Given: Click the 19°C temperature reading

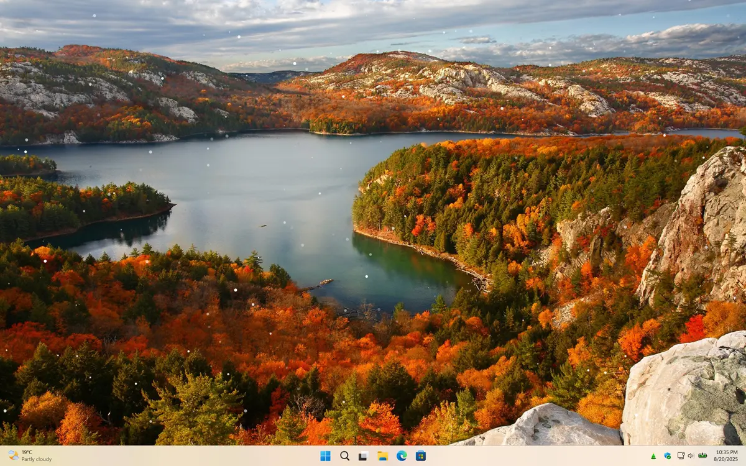Looking at the screenshot, I should click(27, 452).
